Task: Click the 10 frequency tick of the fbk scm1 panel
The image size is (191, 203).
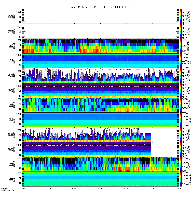Action: [20, 183]
